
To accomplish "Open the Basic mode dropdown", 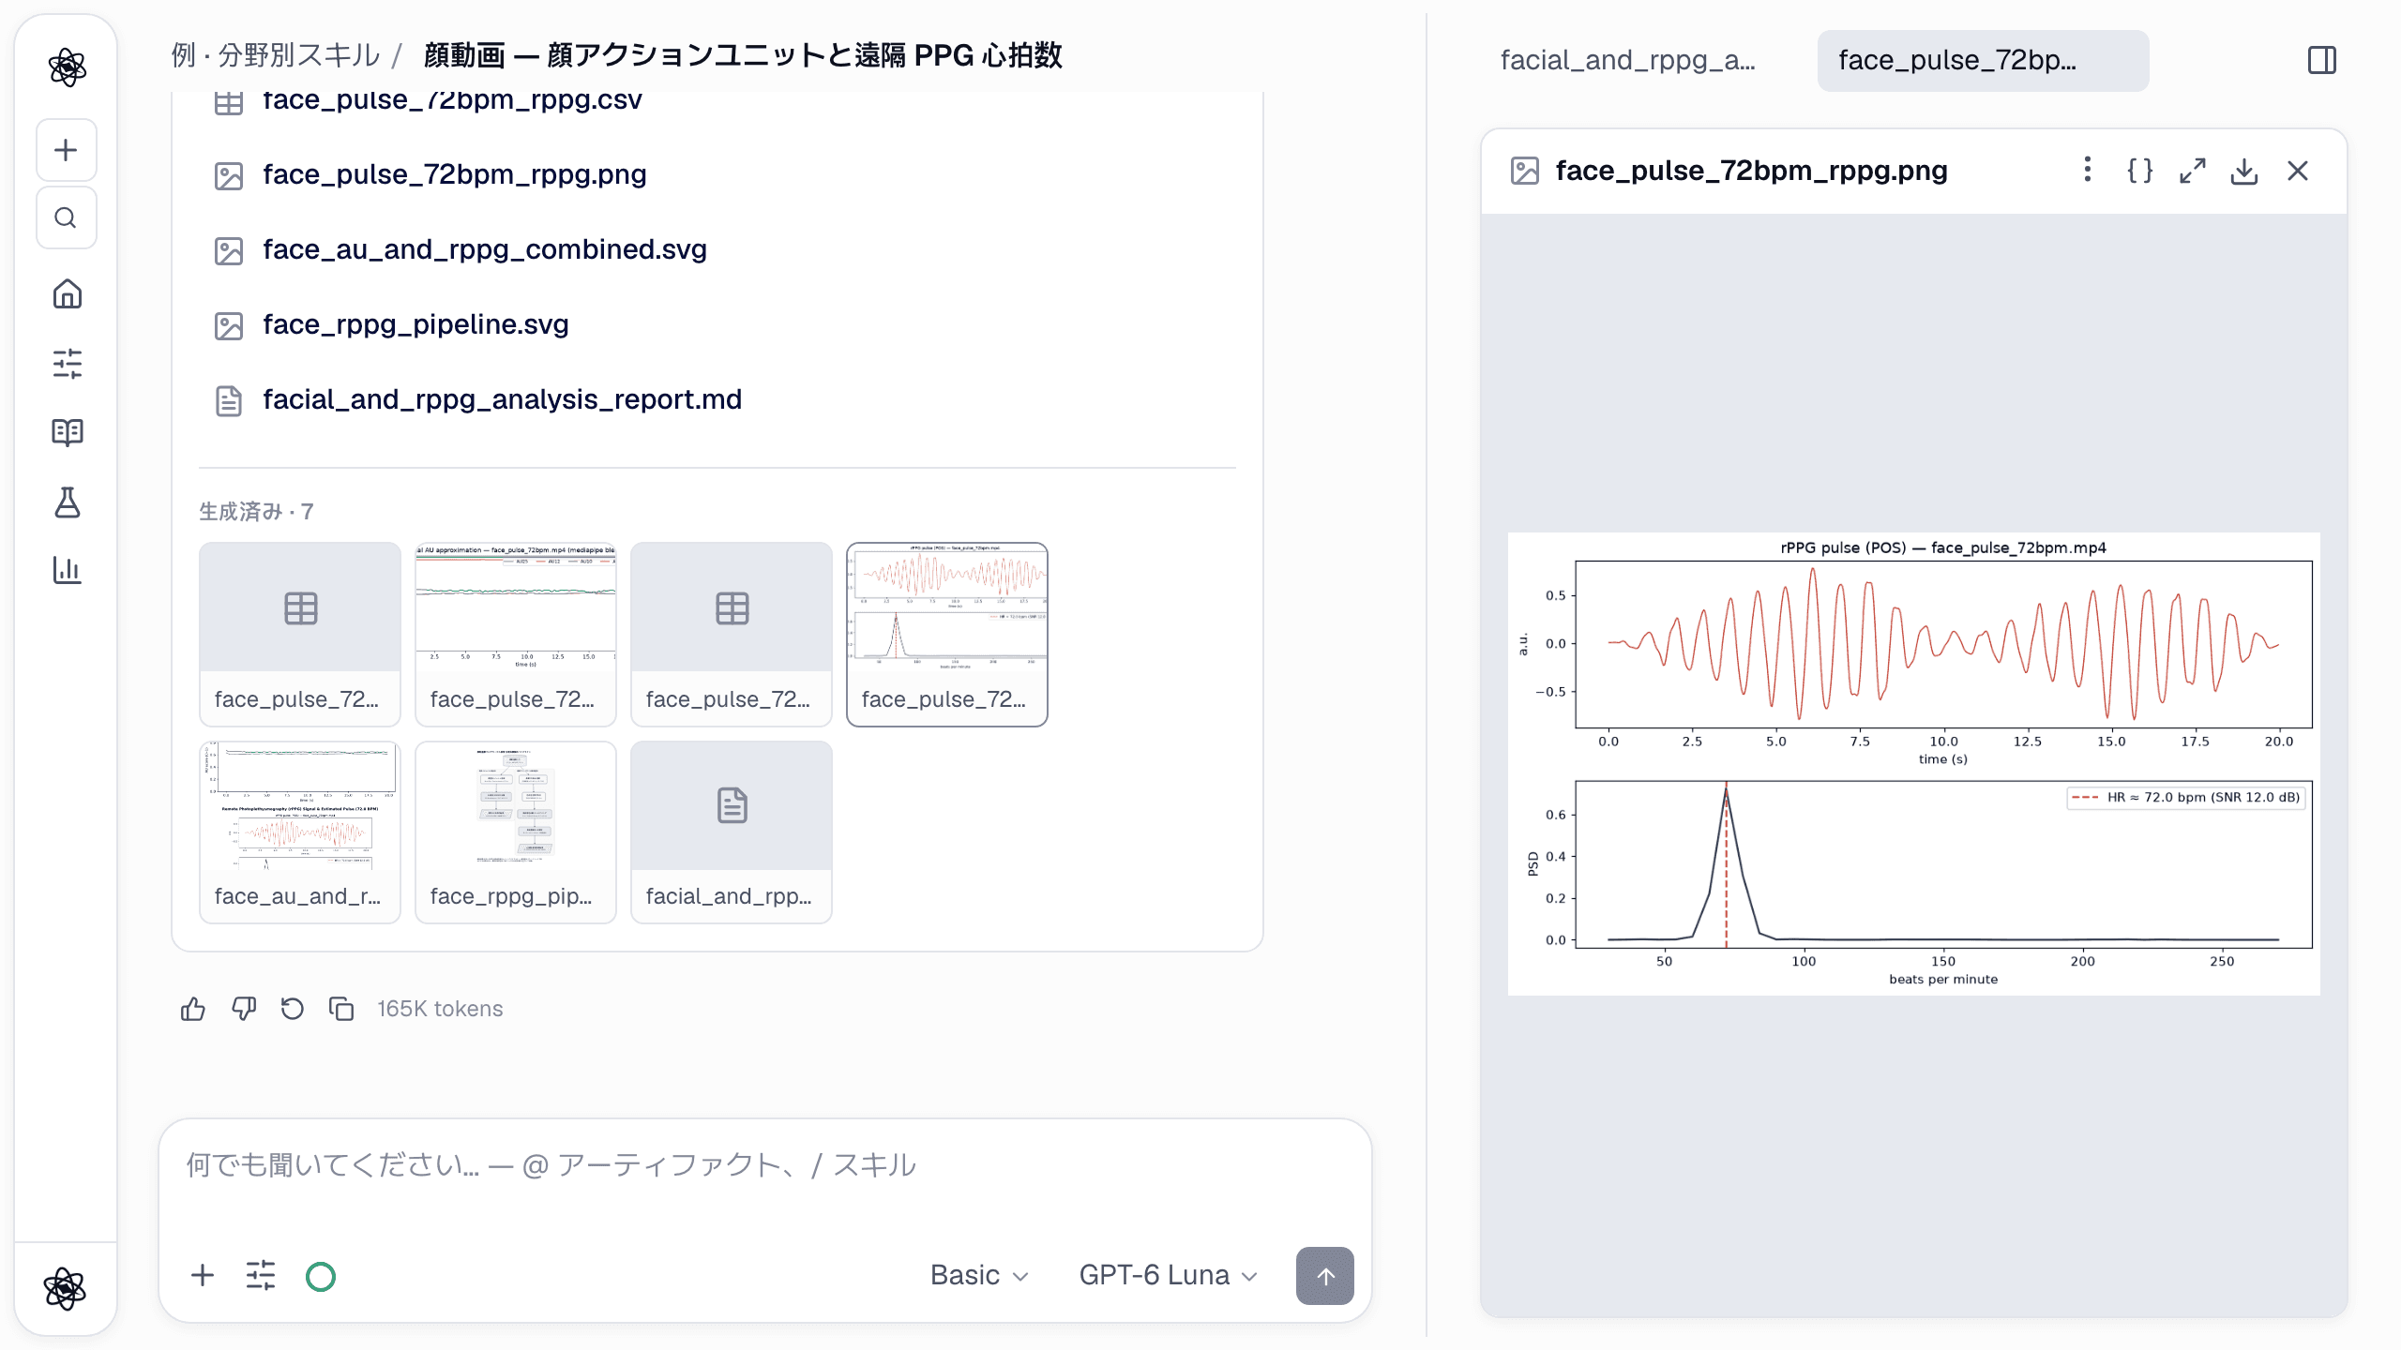I will (979, 1275).
